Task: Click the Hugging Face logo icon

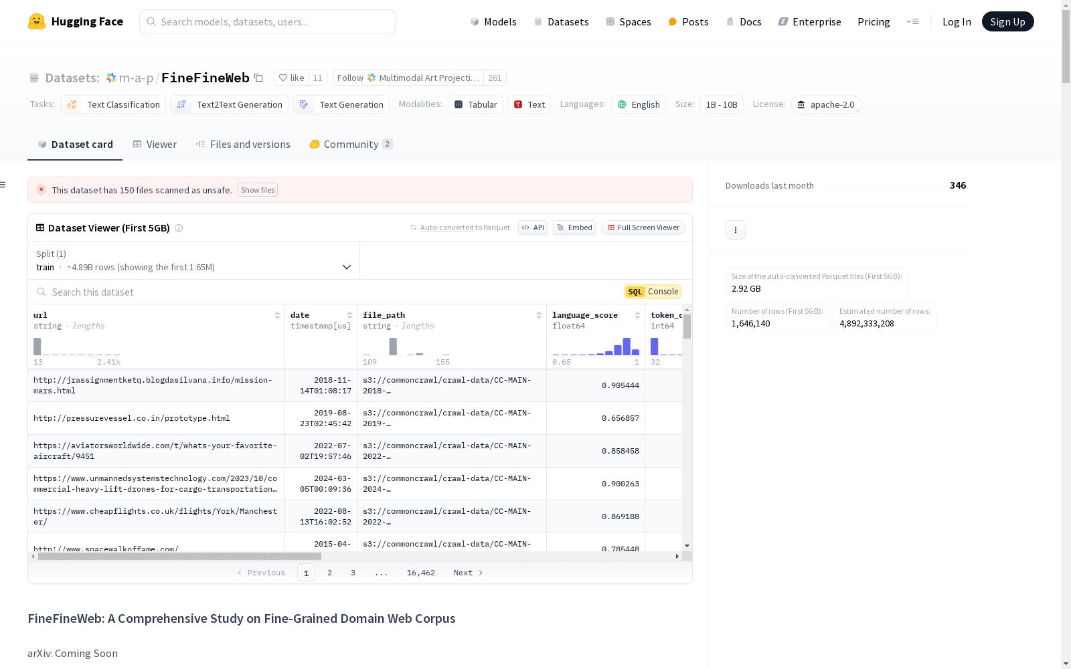Action: [37, 21]
